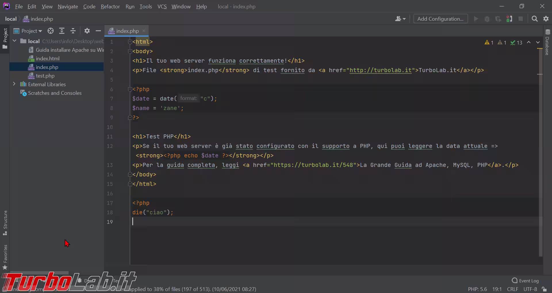552x293 pixels.
Task: Open IDE settings gear in top toolbar
Action: tap(546, 19)
